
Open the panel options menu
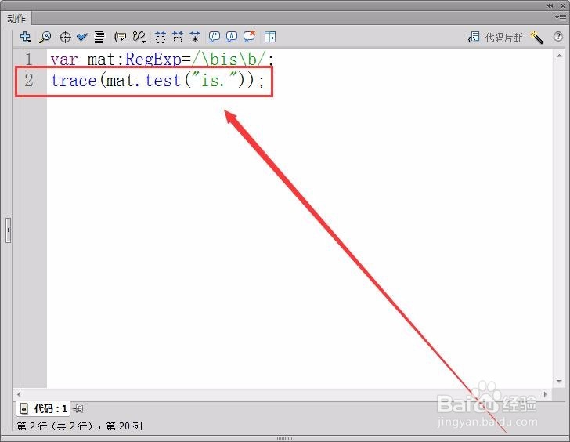click(x=560, y=17)
